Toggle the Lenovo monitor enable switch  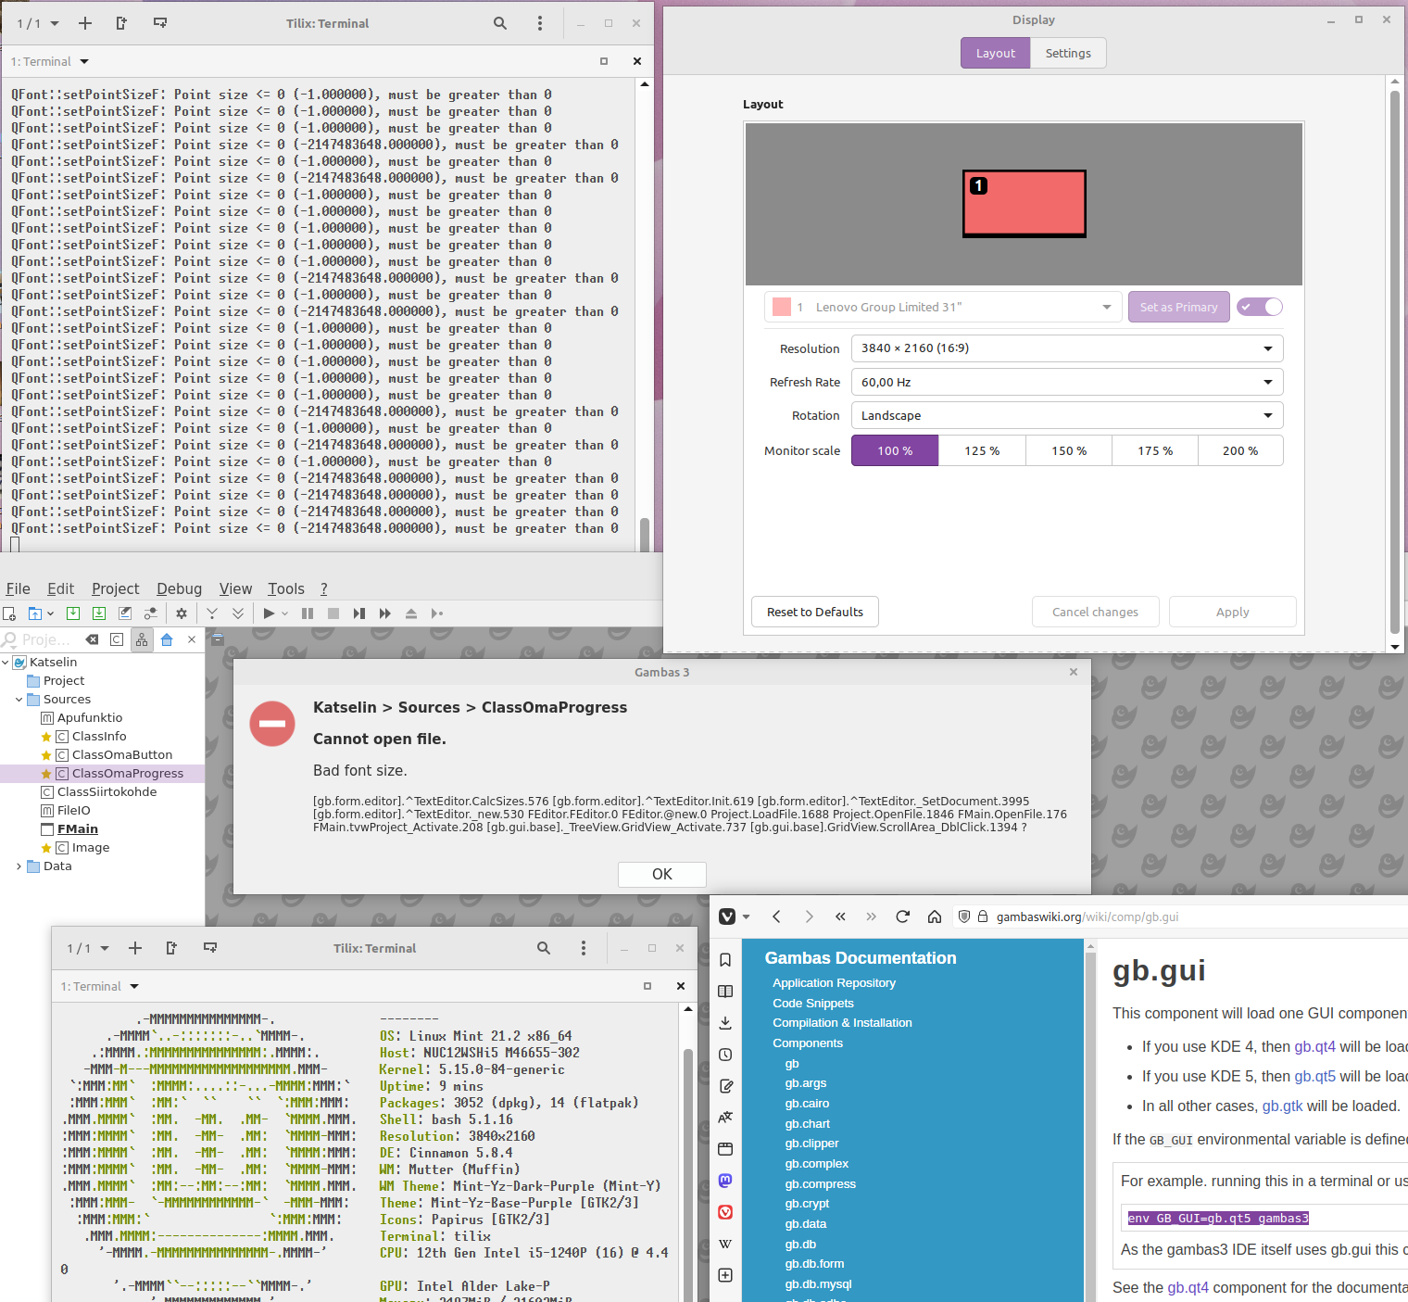pos(1260,307)
